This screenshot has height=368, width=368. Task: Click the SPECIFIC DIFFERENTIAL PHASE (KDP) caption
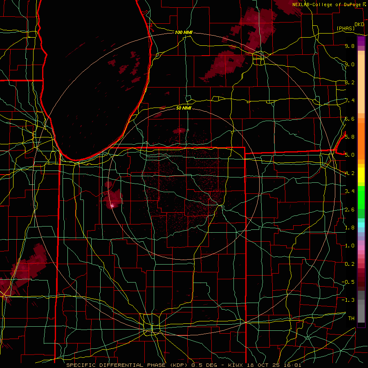click(x=127, y=365)
